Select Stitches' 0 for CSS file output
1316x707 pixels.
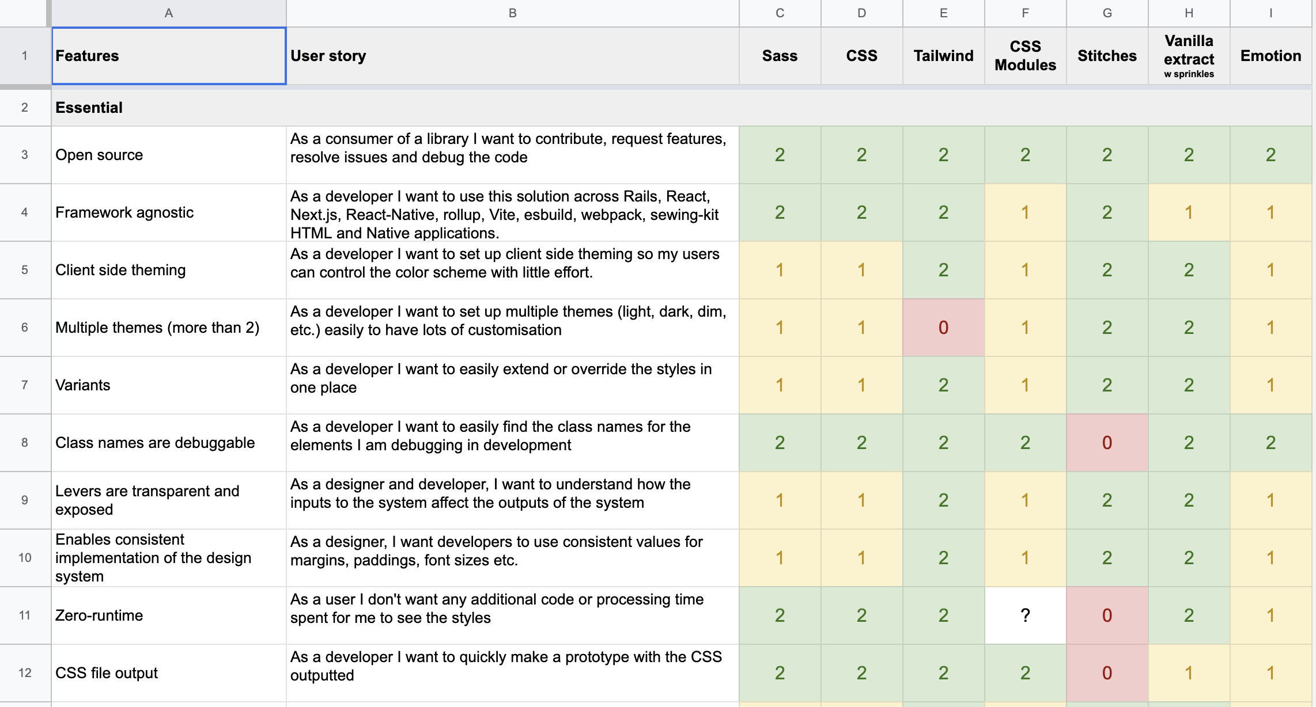coord(1107,673)
